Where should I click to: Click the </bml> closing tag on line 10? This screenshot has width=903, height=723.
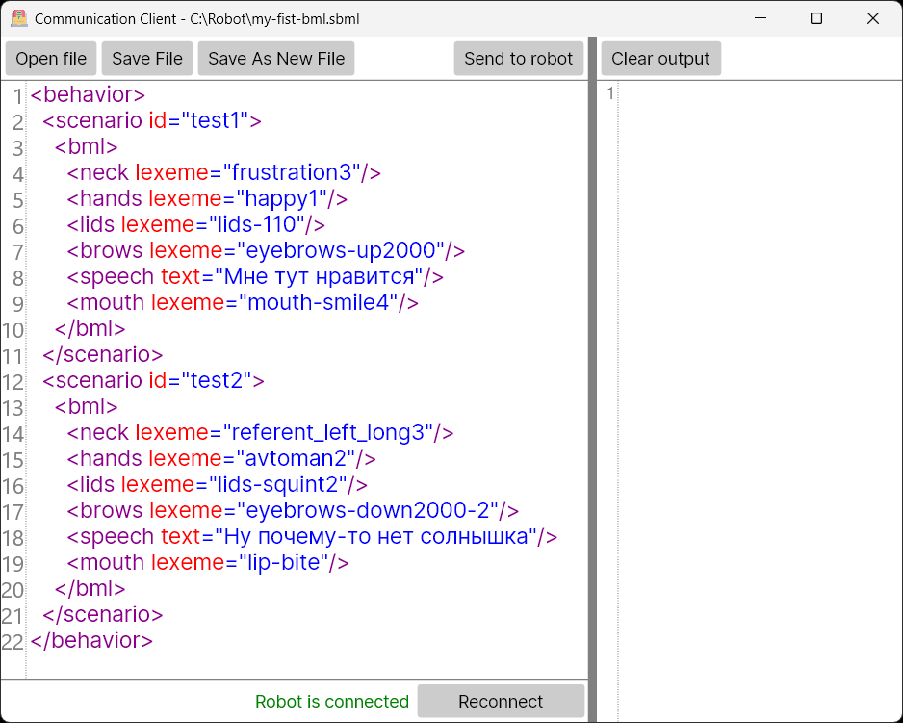90,328
